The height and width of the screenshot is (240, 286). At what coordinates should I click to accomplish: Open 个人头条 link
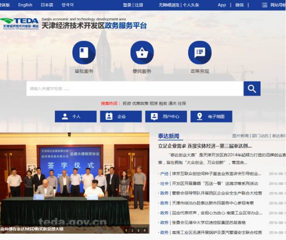tap(191, 5)
